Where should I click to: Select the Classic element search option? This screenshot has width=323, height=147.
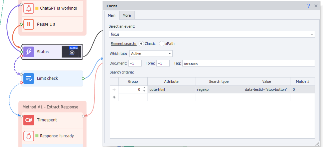(x=141, y=44)
